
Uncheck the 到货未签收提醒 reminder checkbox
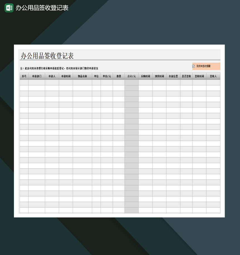click(x=193, y=66)
